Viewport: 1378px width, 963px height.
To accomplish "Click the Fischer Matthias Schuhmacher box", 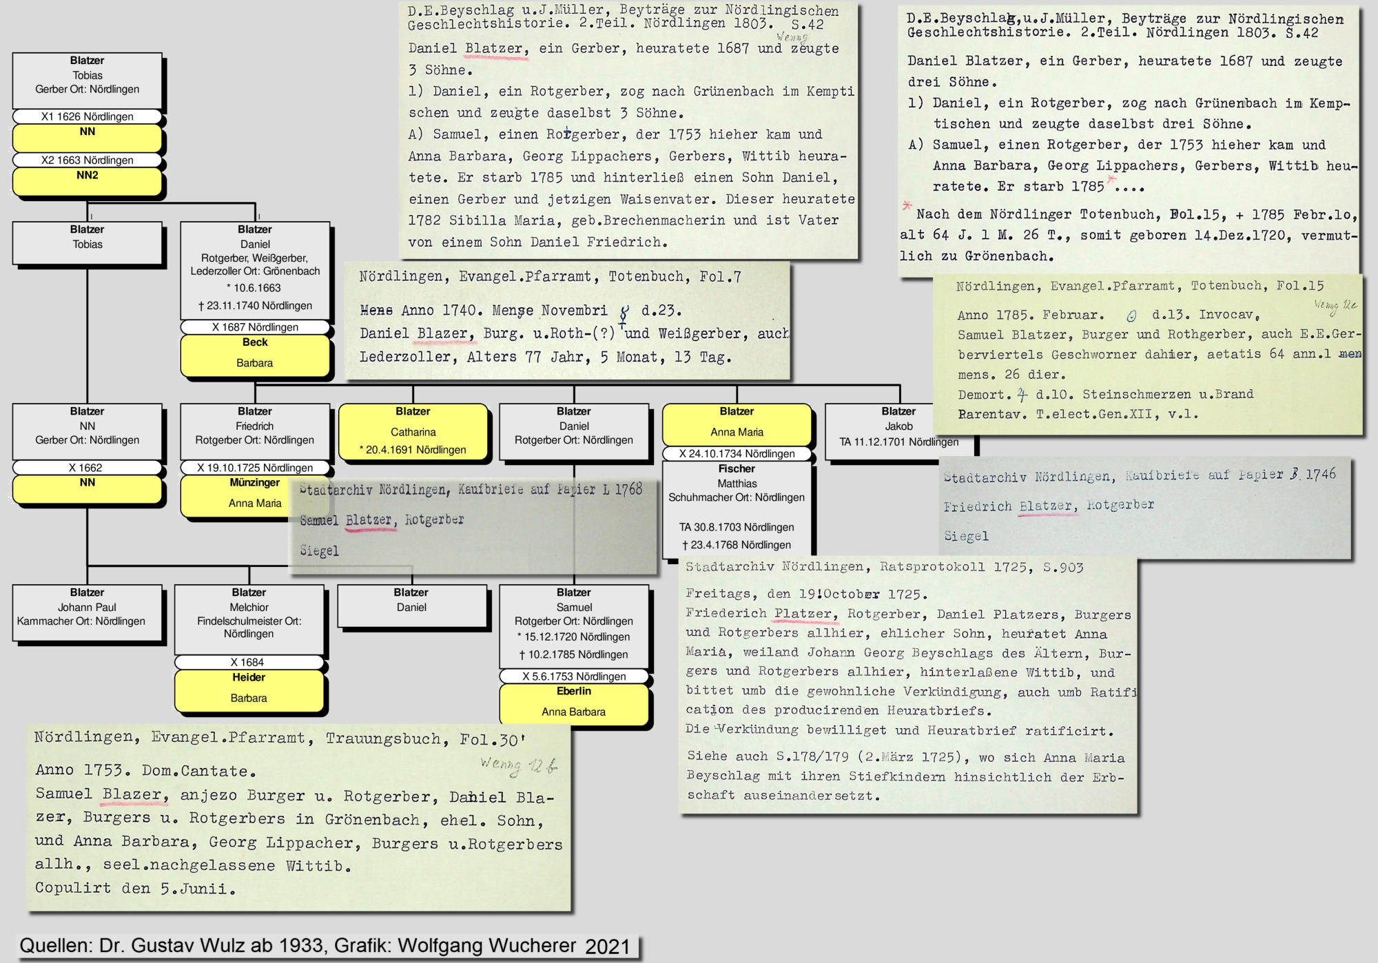I will pos(737,507).
